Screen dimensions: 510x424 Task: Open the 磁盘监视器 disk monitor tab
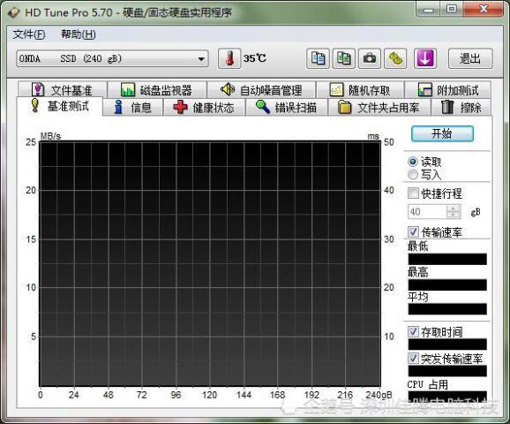[157, 90]
